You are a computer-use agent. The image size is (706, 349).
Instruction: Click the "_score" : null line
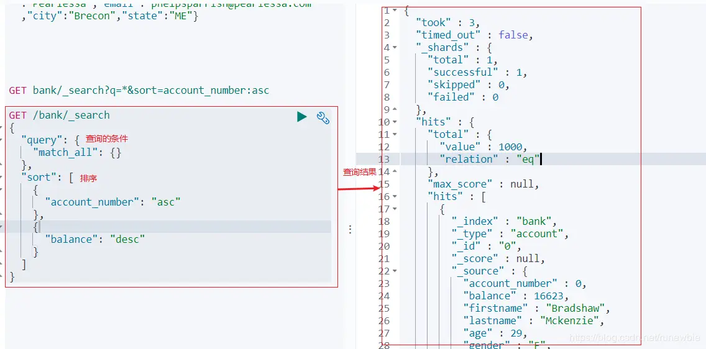(498, 258)
